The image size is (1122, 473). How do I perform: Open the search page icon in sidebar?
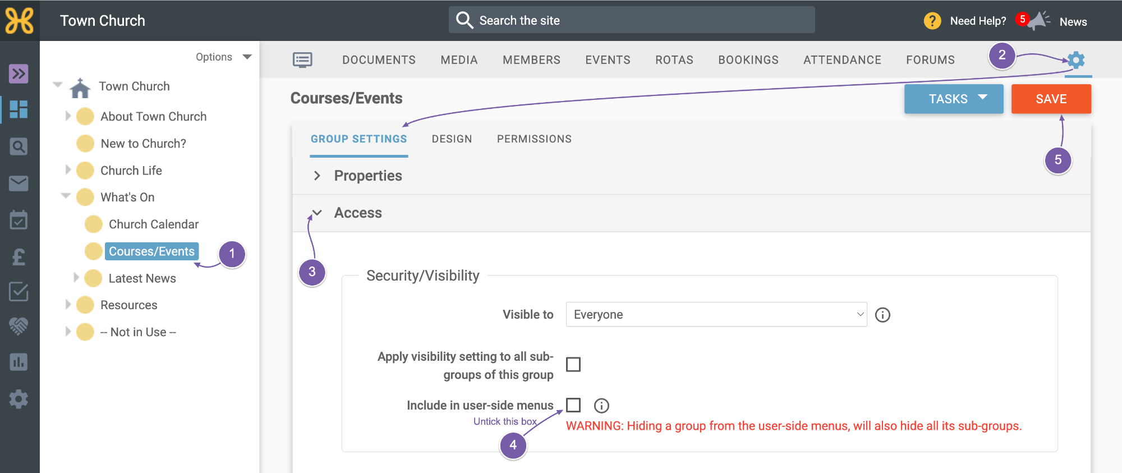click(19, 147)
